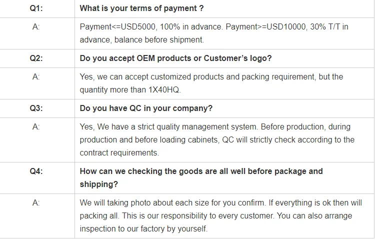Click the A label beside the payment answer

click(36, 27)
